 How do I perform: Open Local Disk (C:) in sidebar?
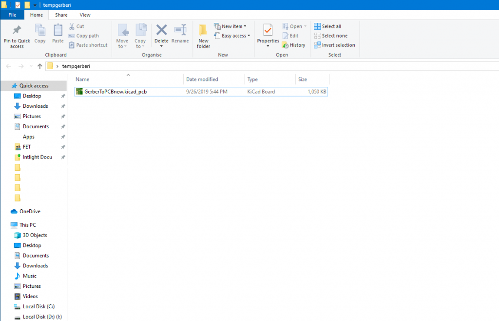(x=38, y=306)
